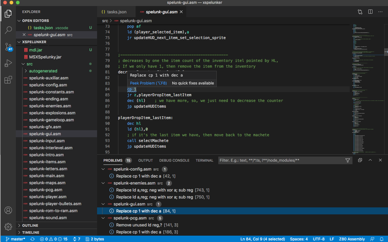Close the spelunk-gui.asm editor tab

181,12
